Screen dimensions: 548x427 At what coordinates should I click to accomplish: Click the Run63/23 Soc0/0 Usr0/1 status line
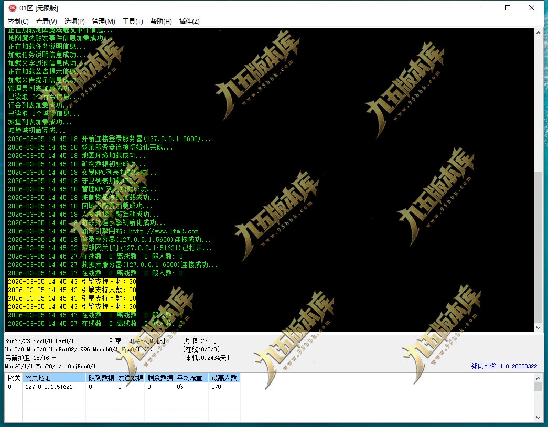39,341
